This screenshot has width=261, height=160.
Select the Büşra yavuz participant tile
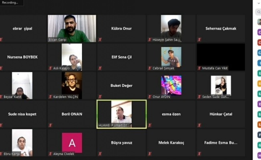coord(121,142)
